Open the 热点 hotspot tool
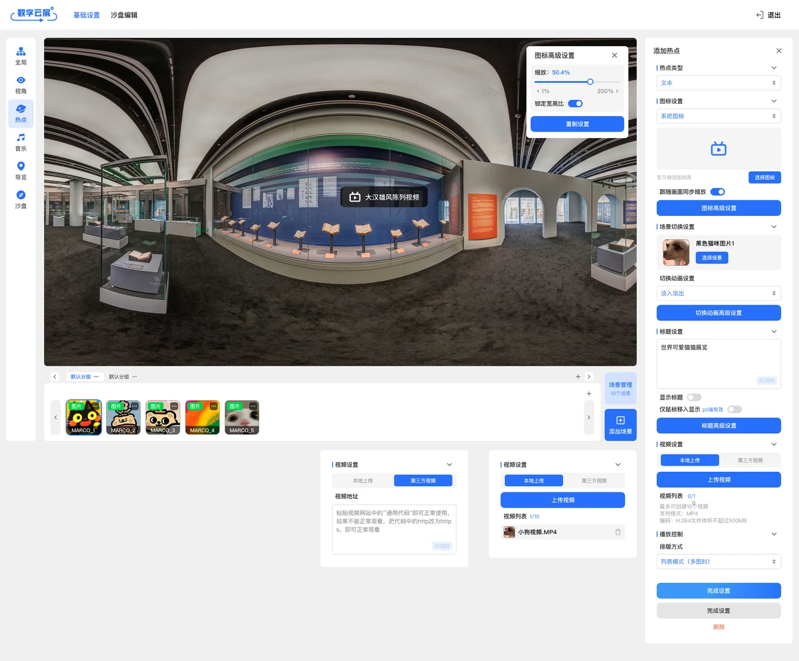 pyautogui.click(x=21, y=113)
